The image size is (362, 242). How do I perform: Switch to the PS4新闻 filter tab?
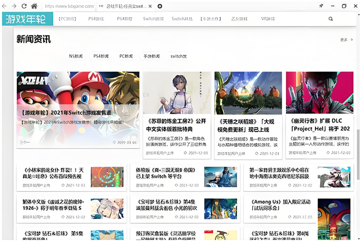point(101,56)
